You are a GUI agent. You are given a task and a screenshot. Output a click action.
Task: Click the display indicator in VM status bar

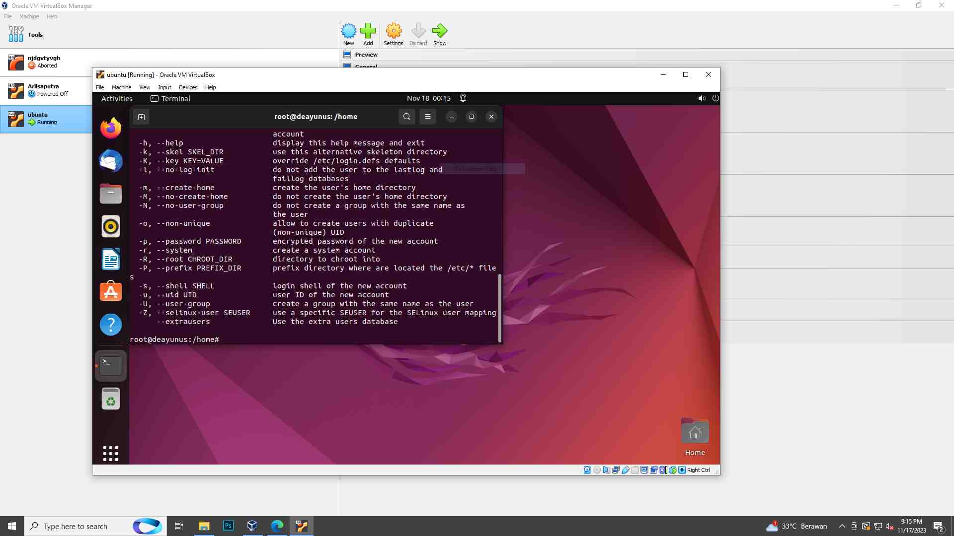tap(644, 470)
